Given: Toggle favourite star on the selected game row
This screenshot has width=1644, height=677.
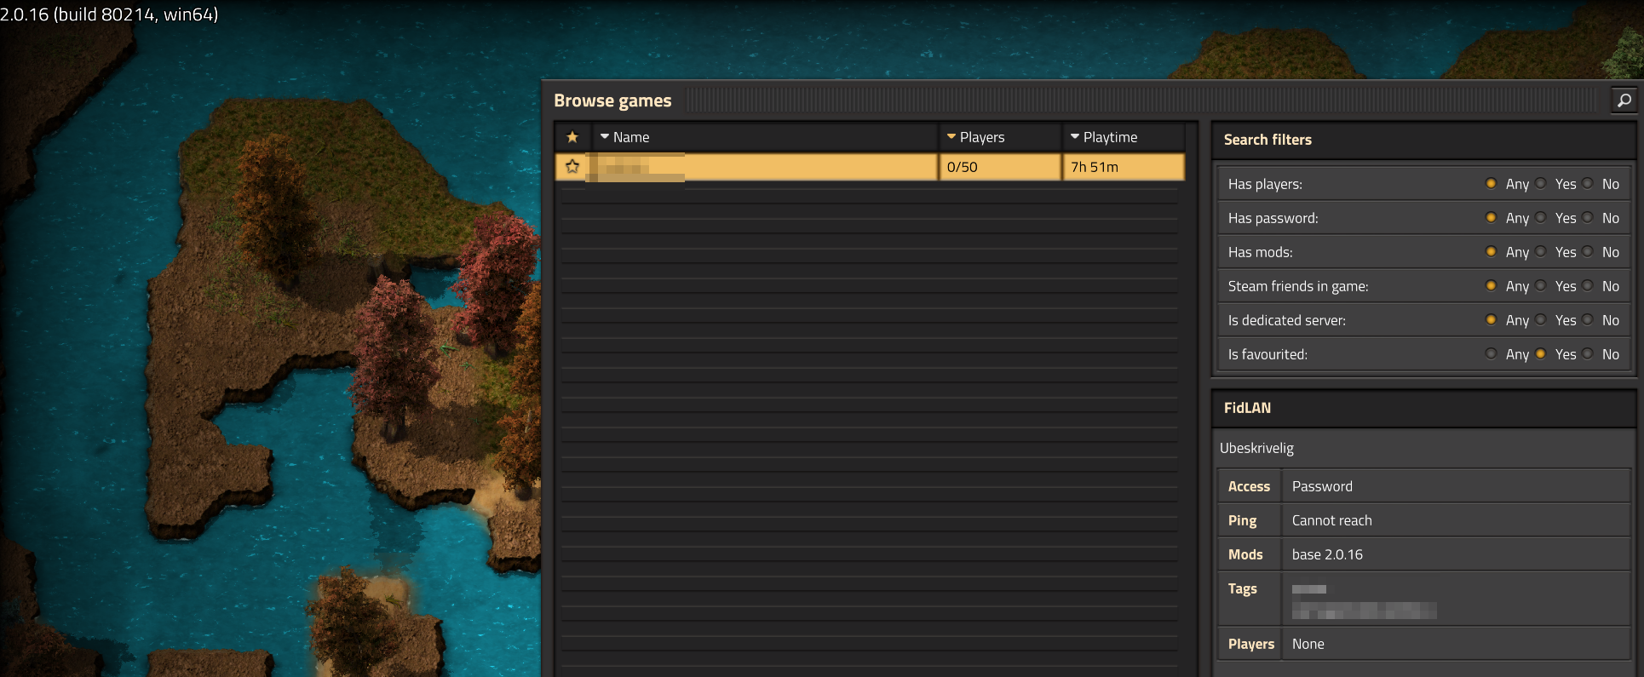Looking at the screenshot, I should tap(572, 167).
